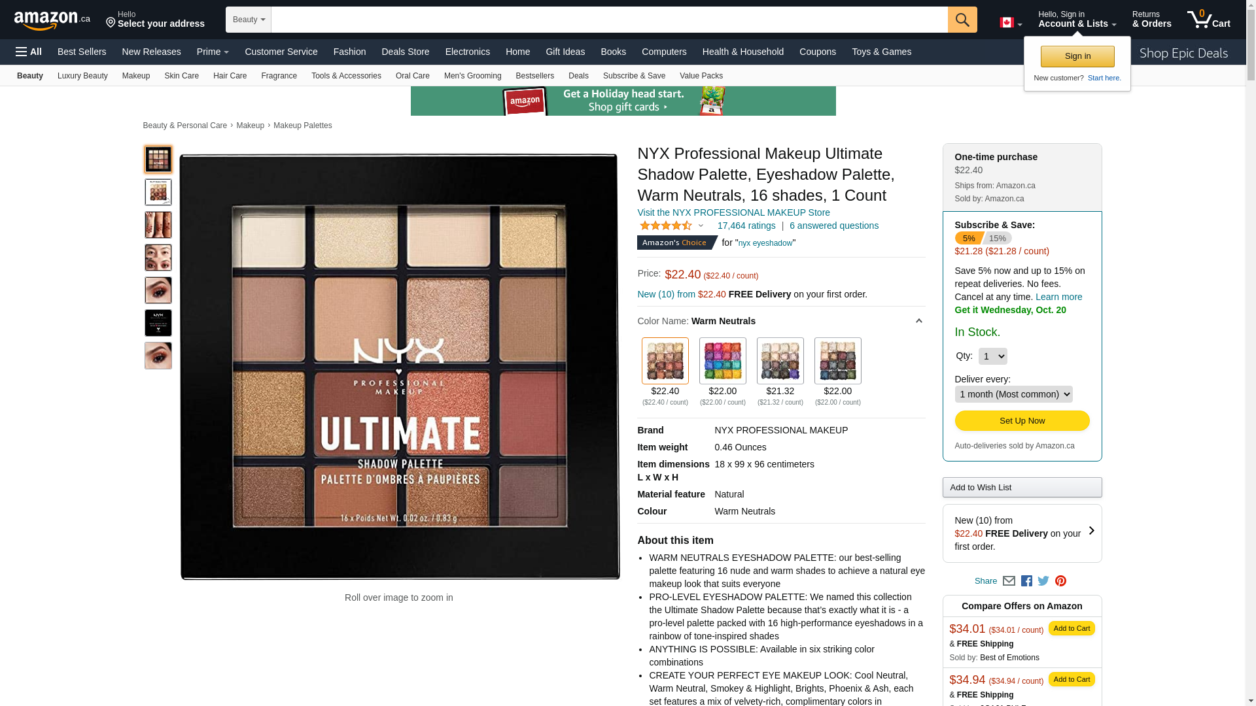This screenshot has height=706, width=1256.
Task: Click the main search input field
Action: tap(609, 20)
